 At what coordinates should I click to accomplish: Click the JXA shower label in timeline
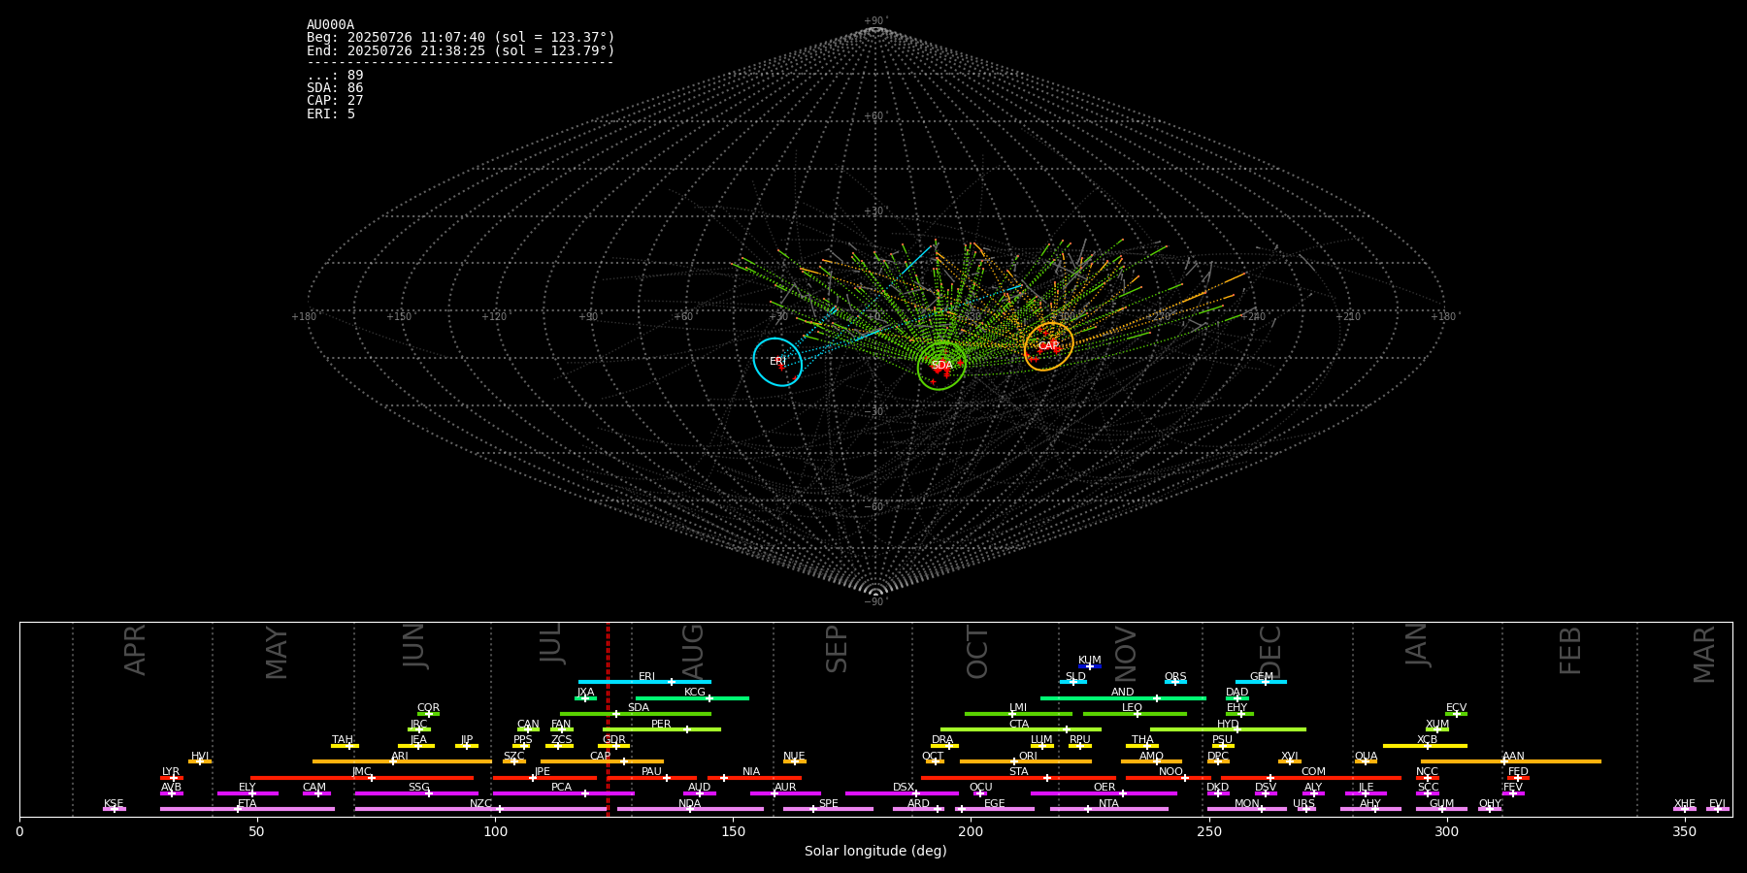point(585,693)
